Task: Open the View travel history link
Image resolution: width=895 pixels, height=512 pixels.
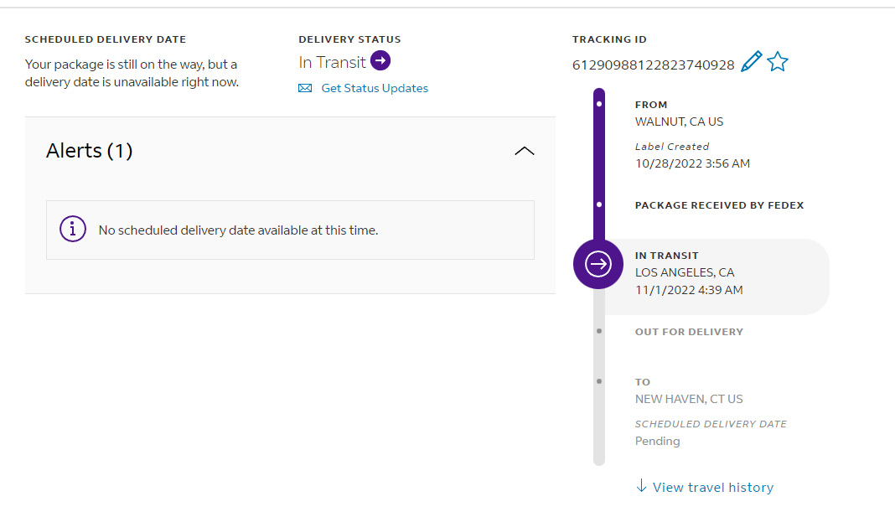Action: click(x=712, y=487)
